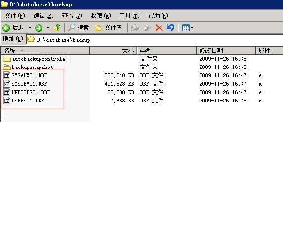The height and width of the screenshot is (236, 283).
Task: Open the 搜索 search pane
Action: (79, 28)
